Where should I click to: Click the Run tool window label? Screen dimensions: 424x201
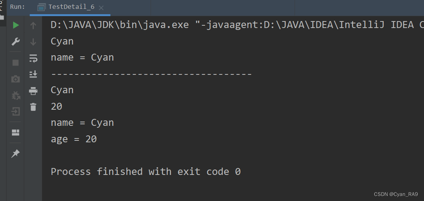17,7
